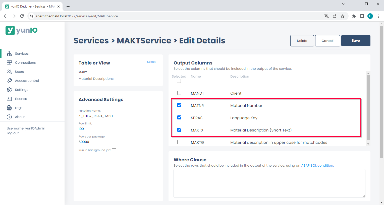Click the Users icon in sidebar
The image size is (384, 205).
tap(9, 72)
